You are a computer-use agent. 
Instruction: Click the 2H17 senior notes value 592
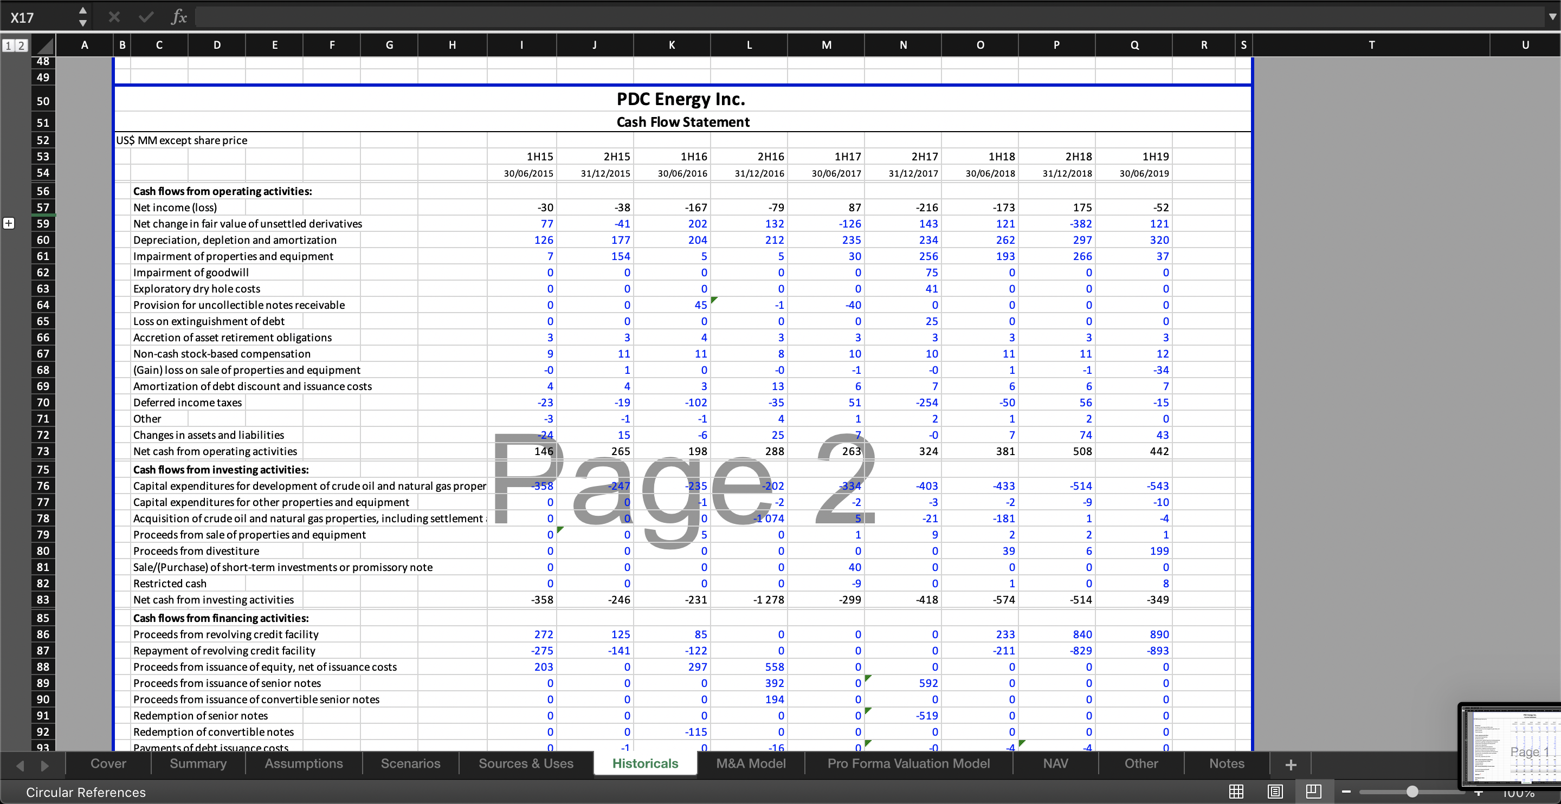tap(903, 683)
